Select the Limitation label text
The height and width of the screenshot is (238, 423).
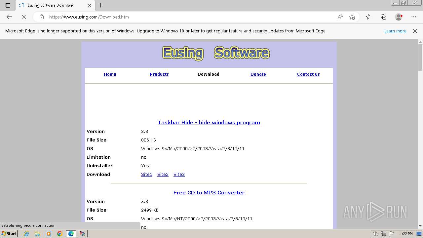98,157
